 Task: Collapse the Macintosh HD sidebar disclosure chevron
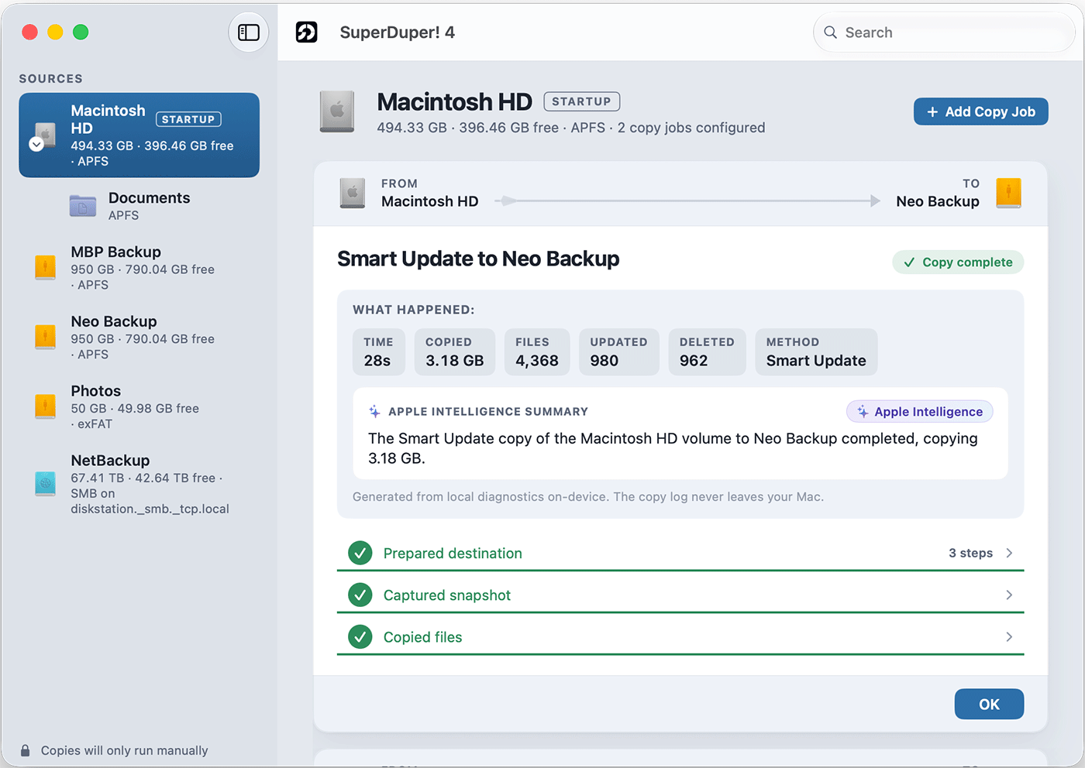(36, 144)
